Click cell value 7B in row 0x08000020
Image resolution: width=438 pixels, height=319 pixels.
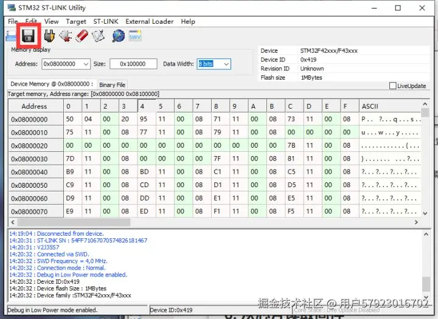click(x=294, y=145)
